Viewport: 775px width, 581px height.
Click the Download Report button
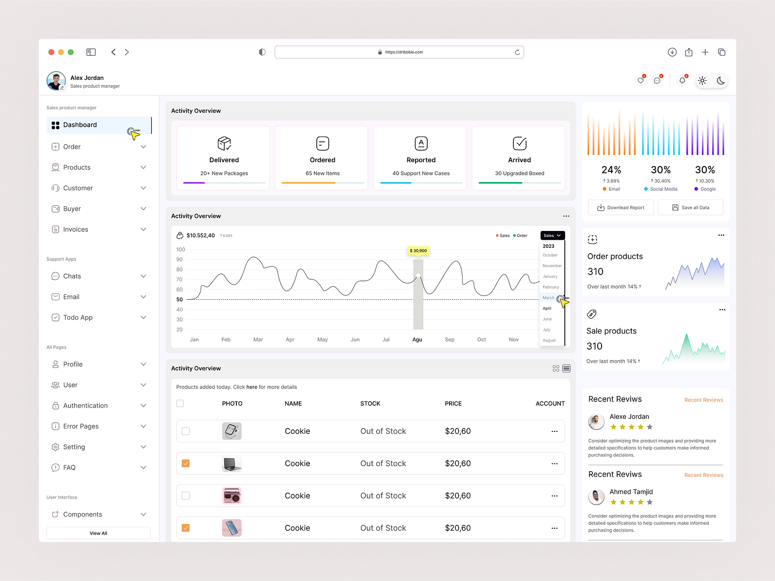pyautogui.click(x=620, y=207)
